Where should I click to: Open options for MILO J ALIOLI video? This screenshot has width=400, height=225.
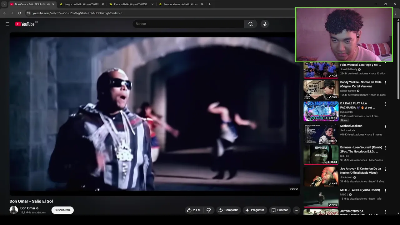click(x=386, y=191)
